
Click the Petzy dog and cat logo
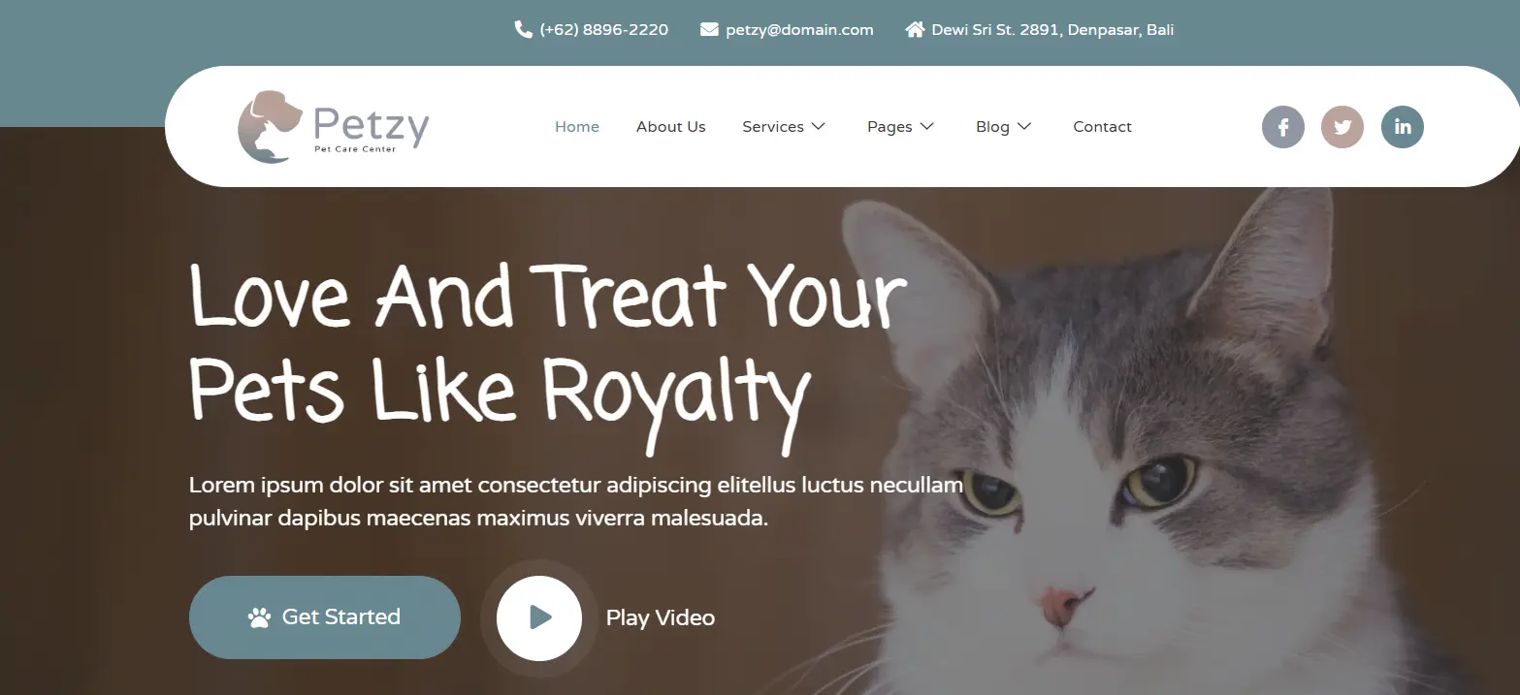[334, 127]
